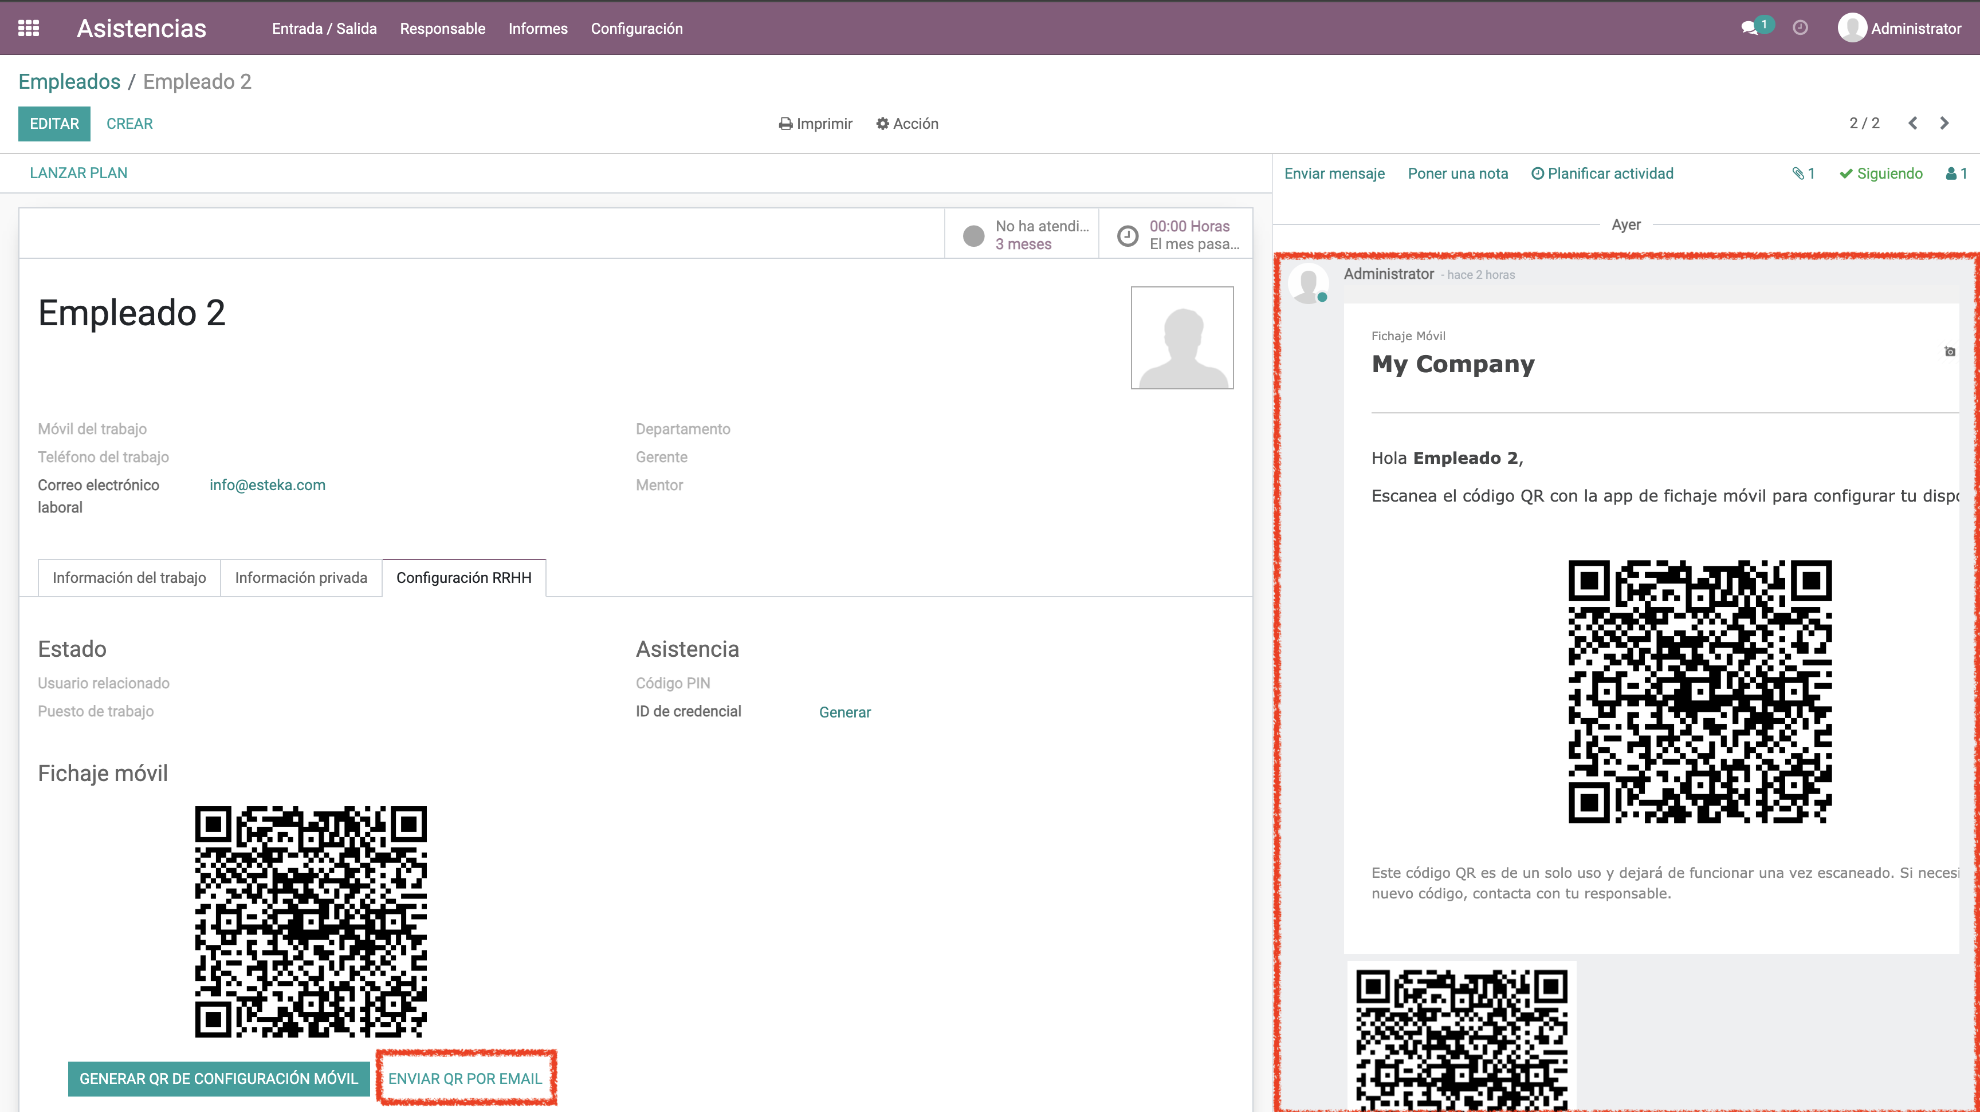Click ENVIAR QR POR EMAIL button

[x=465, y=1078]
